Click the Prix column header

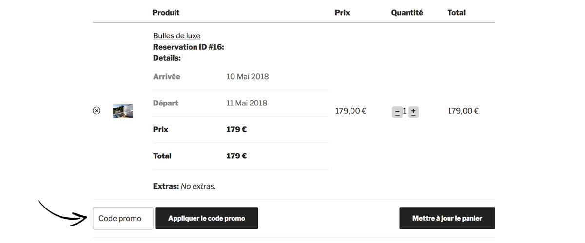coord(342,13)
